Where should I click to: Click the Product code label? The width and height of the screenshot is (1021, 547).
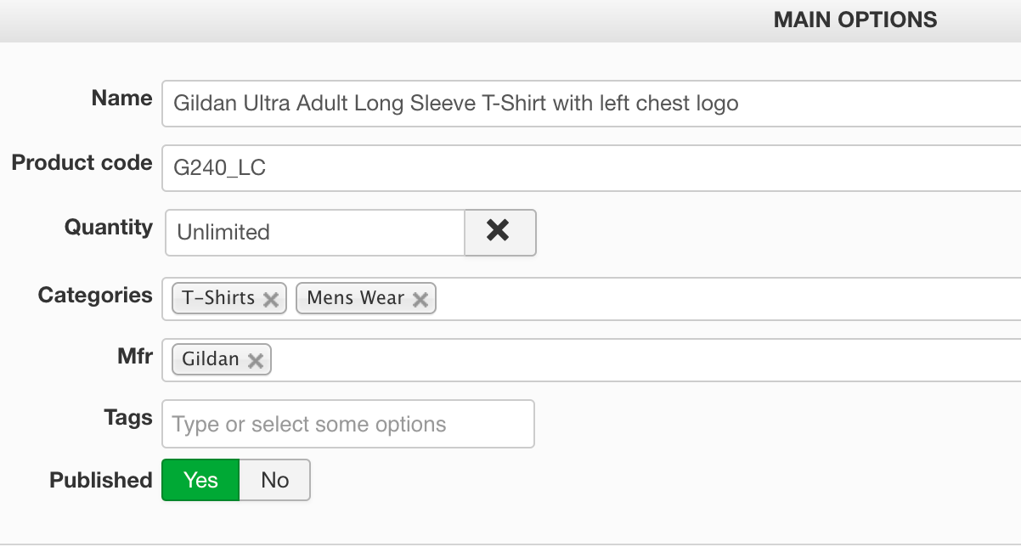(x=82, y=162)
